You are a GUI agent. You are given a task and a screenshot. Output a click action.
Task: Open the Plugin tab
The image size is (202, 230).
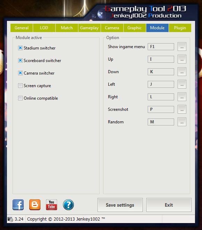pyautogui.click(x=180, y=28)
